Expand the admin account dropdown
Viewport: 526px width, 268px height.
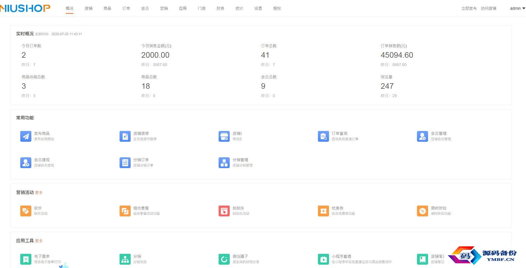pos(517,8)
